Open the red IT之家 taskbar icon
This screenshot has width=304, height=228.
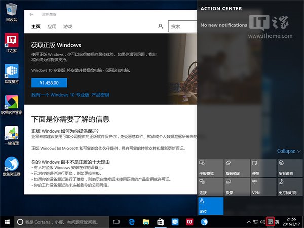pyautogui.click(x=189, y=222)
